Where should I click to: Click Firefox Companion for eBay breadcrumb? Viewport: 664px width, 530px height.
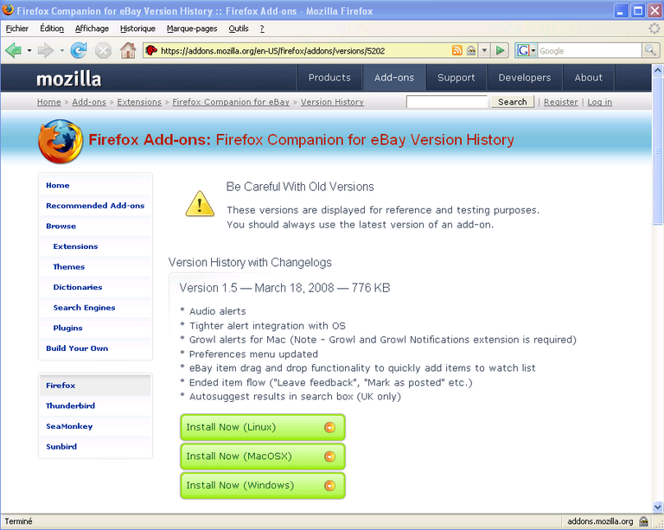click(231, 102)
